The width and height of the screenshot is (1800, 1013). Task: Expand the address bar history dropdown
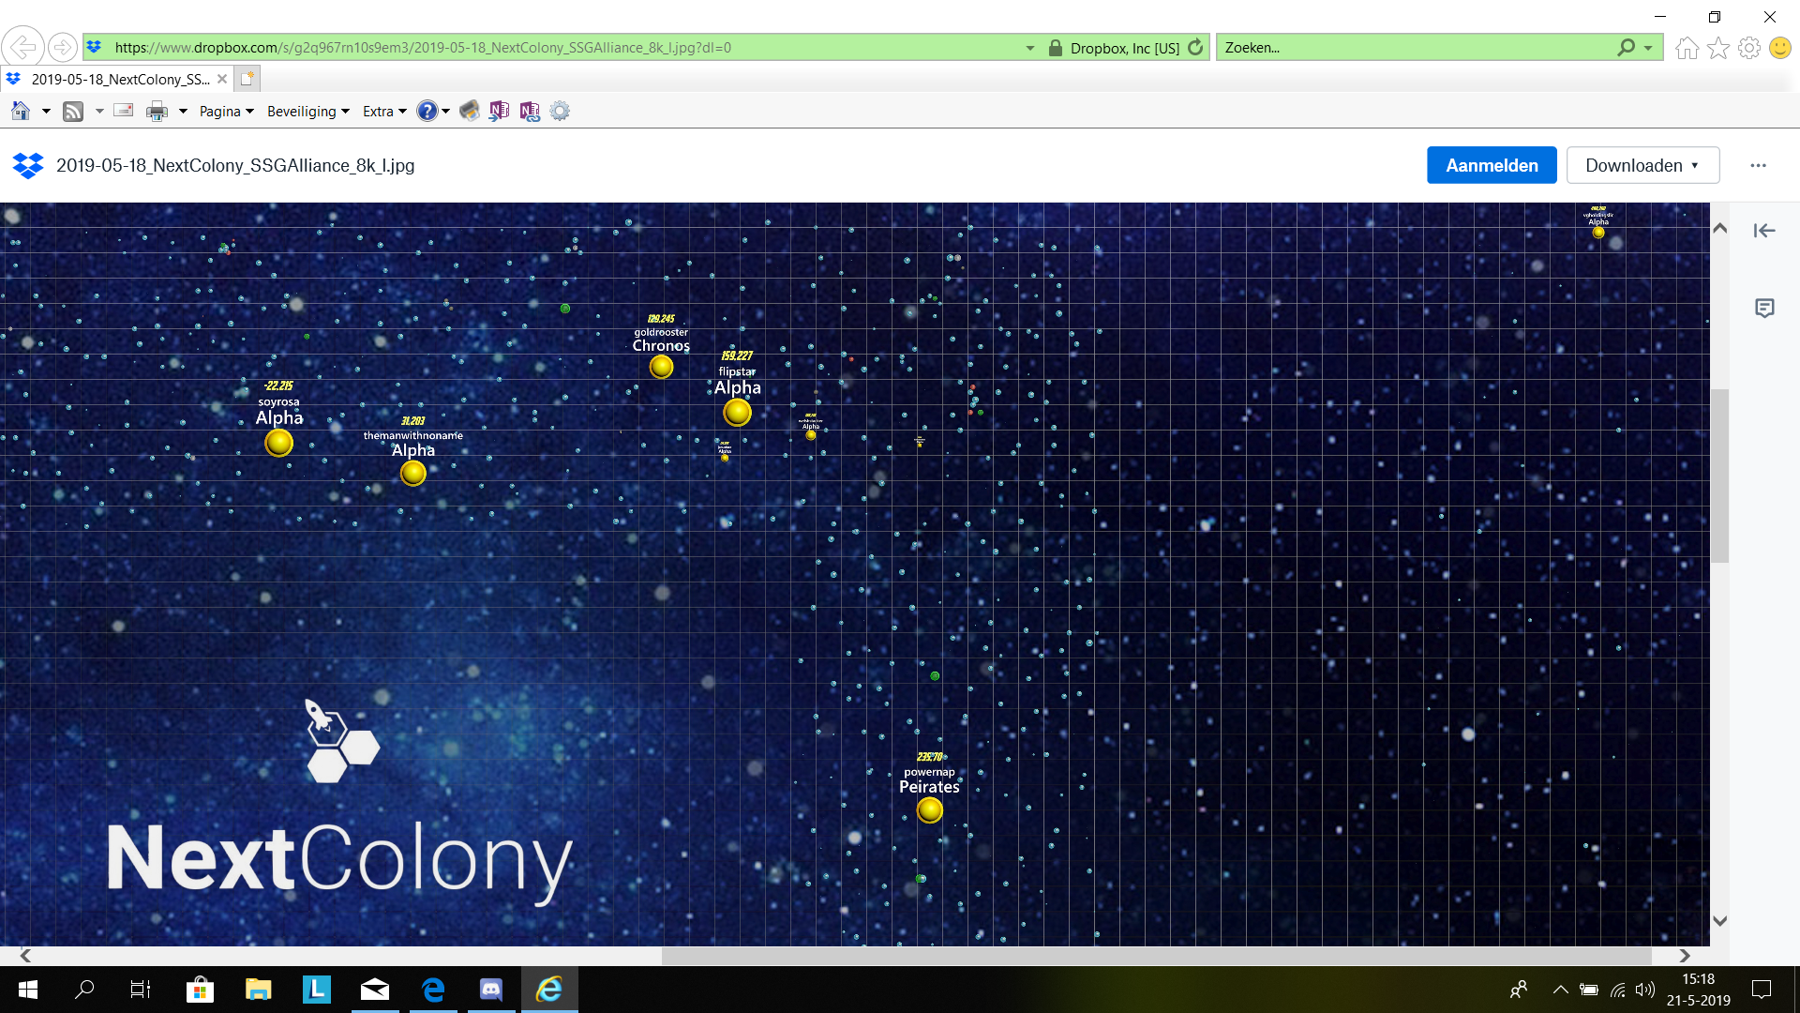click(x=1029, y=48)
